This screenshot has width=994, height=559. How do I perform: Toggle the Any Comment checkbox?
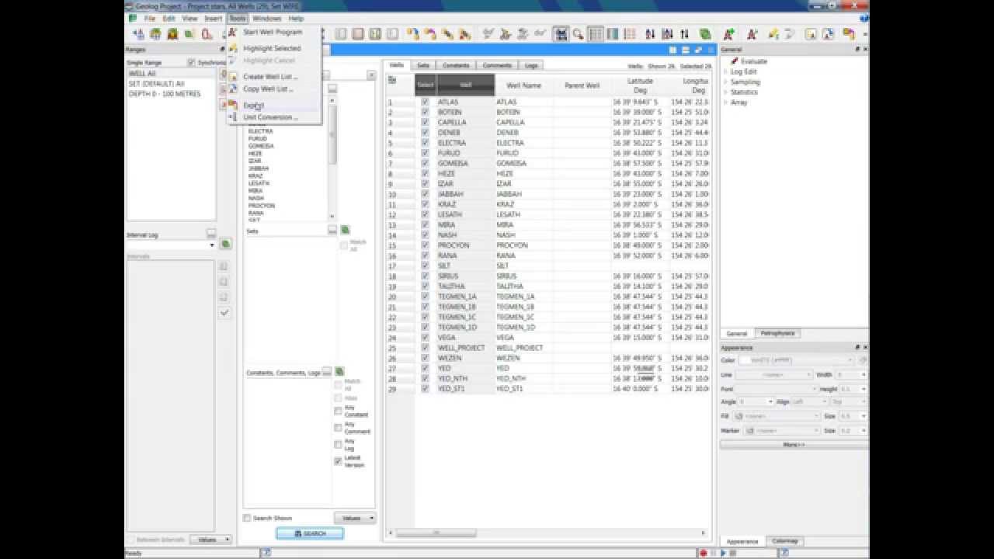coord(338,427)
